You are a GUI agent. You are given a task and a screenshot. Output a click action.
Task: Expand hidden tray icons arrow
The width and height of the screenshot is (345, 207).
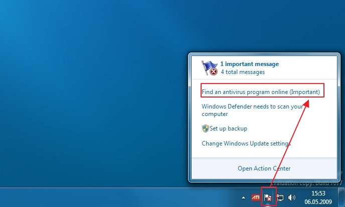pyautogui.click(x=243, y=197)
